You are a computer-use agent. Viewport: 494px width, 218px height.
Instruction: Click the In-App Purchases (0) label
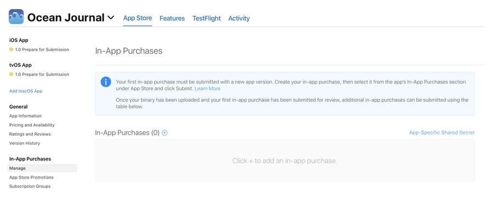[127, 133]
